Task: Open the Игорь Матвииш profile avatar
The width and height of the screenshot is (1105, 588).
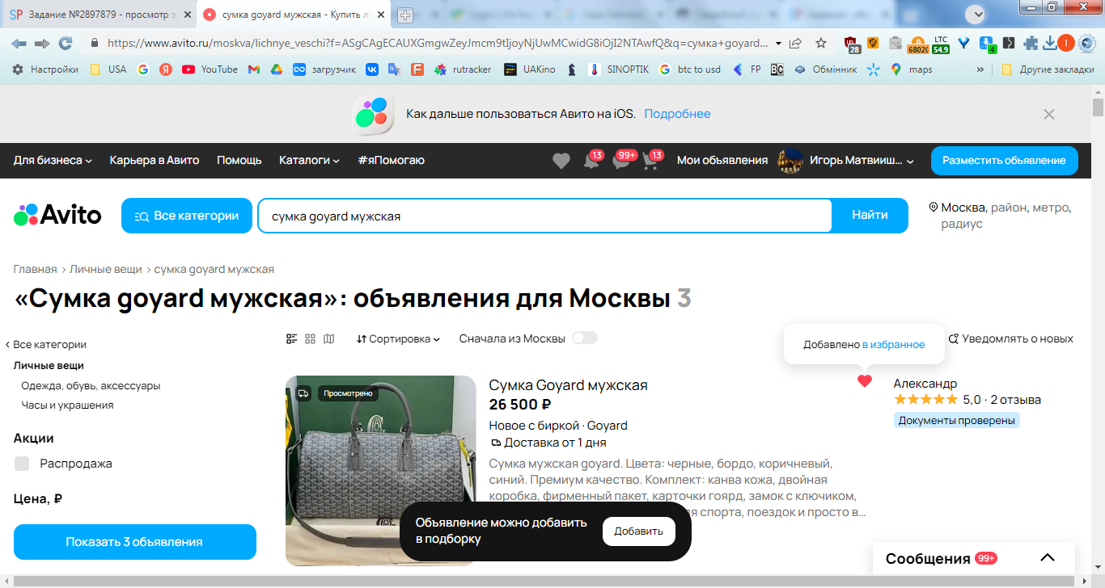Action: (790, 161)
